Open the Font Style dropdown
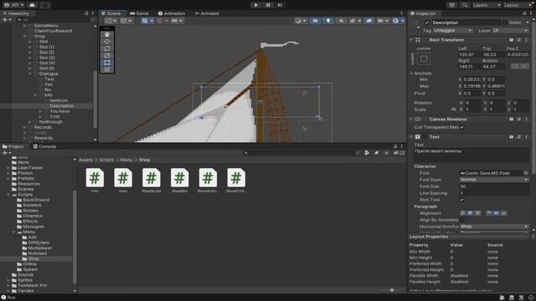The width and height of the screenshot is (536, 301). pos(494,180)
